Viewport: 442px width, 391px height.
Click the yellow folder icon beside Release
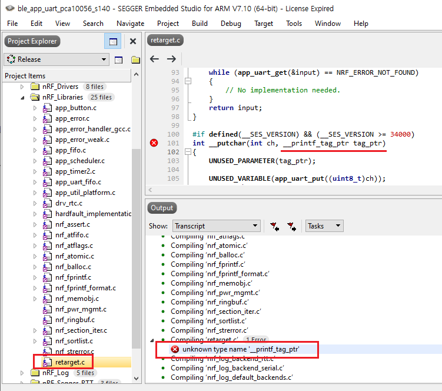click(x=135, y=60)
